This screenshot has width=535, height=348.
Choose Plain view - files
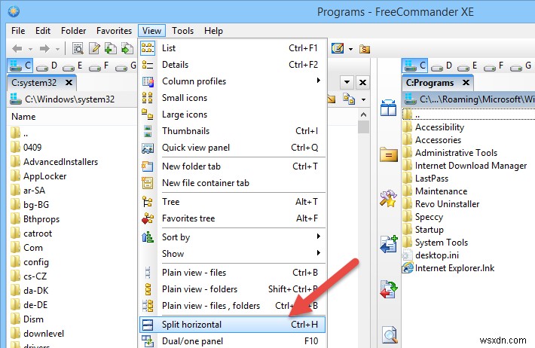coord(232,273)
